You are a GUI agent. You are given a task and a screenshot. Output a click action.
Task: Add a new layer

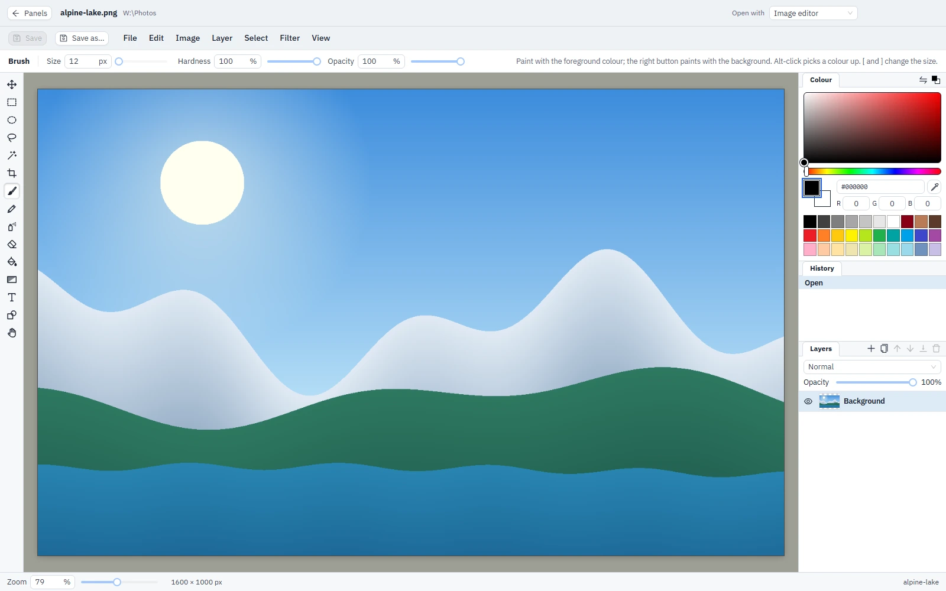click(871, 349)
